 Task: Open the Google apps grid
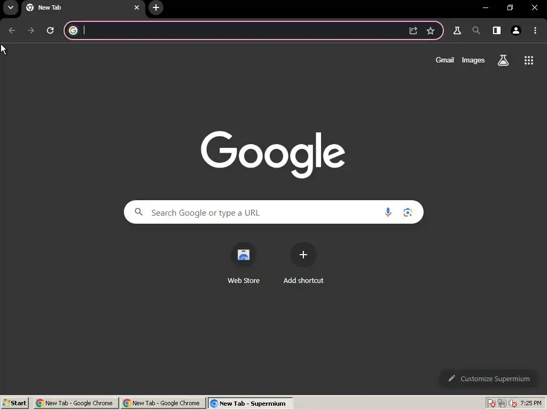pos(529,60)
